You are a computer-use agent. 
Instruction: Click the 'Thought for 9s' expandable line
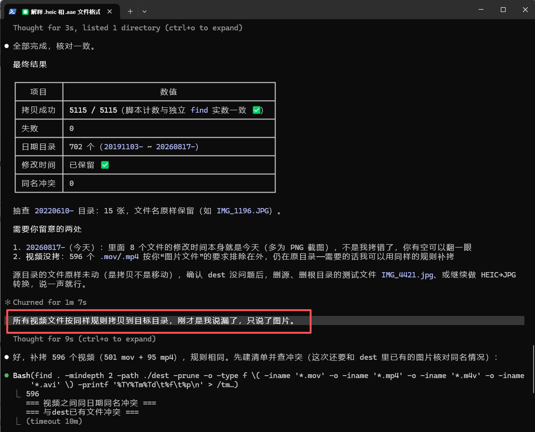[84, 339]
